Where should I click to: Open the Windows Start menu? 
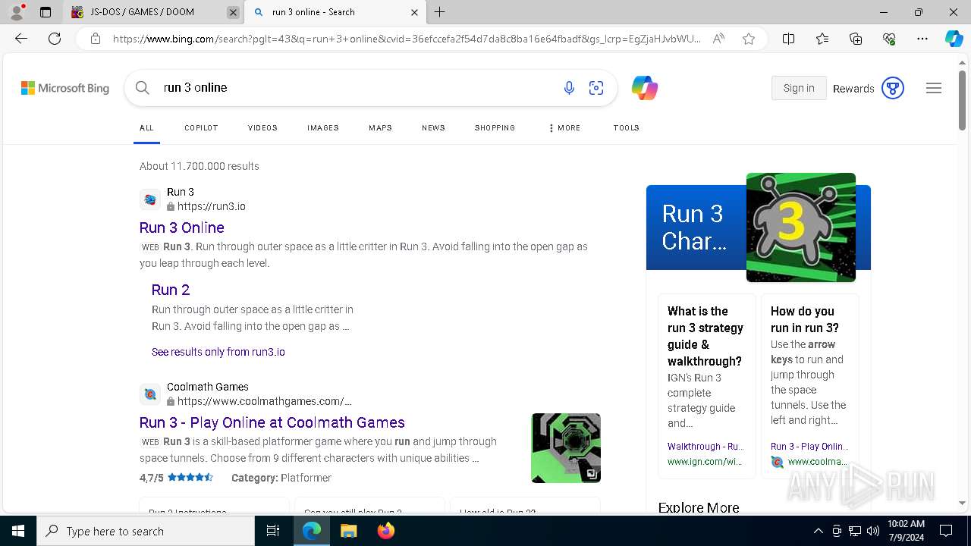tap(18, 531)
